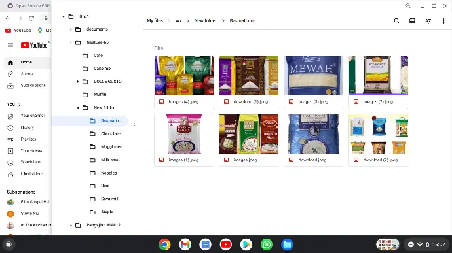Screen dimensions: 452x253
Task: Open the YouTube bookmark in bookmarks bar
Action: coord(18,30)
